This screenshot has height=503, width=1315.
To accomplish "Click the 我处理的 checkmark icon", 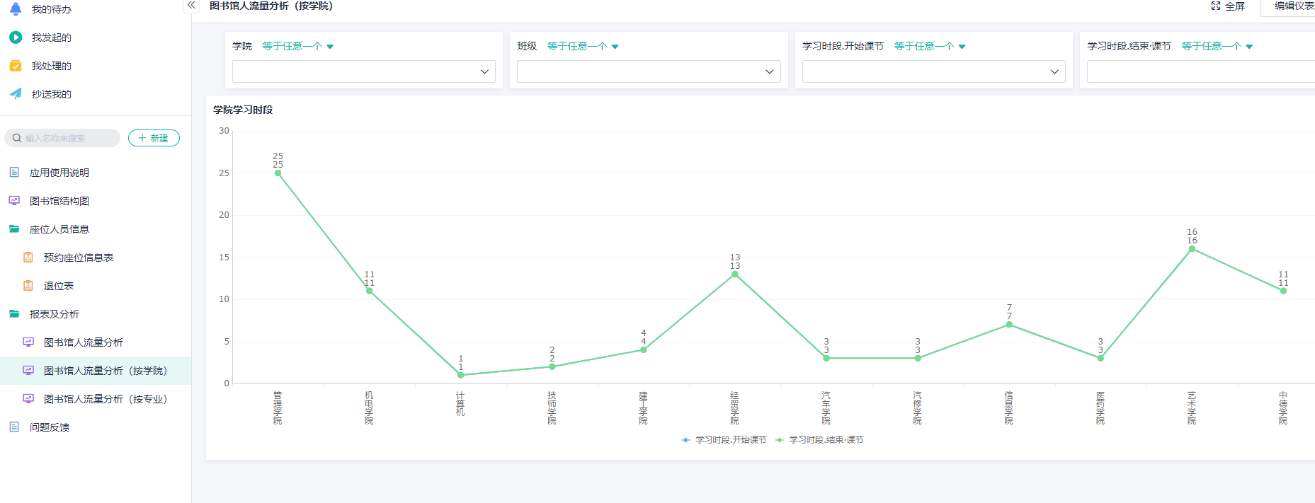I will [16, 66].
